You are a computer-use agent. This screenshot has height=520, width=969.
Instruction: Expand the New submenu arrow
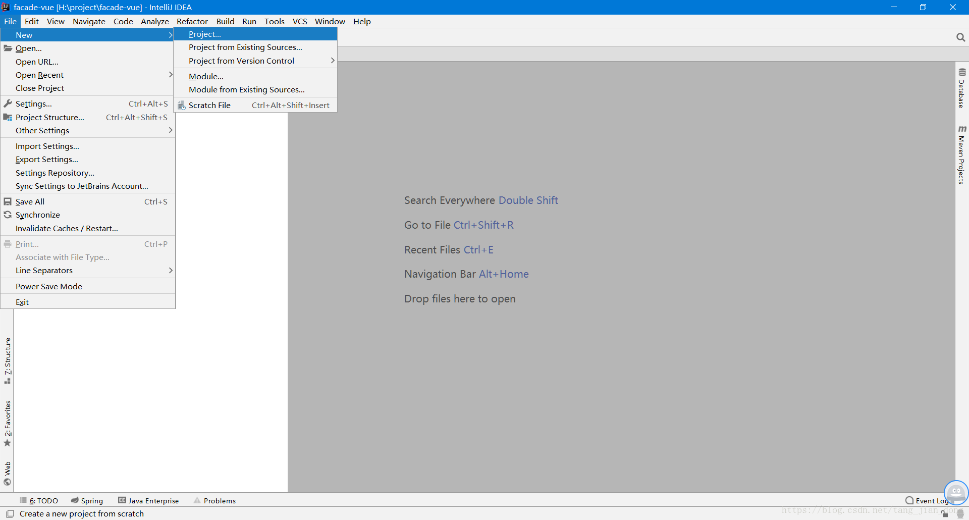pyautogui.click(x=171, y=35)
